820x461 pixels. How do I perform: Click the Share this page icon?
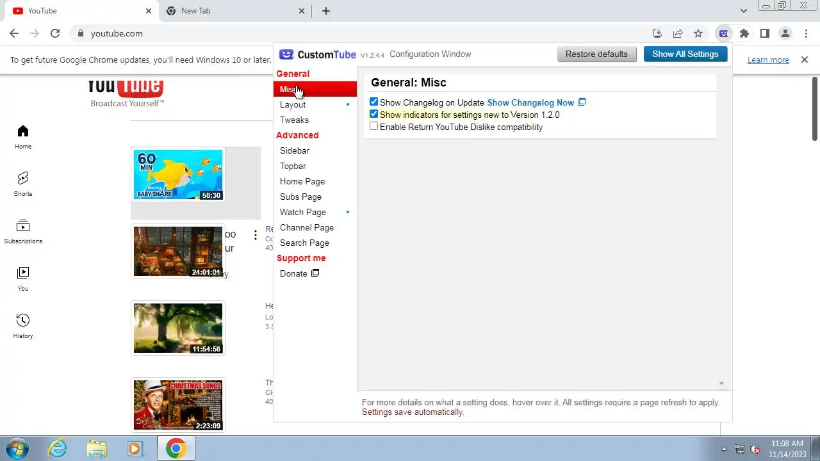[678, 33]
